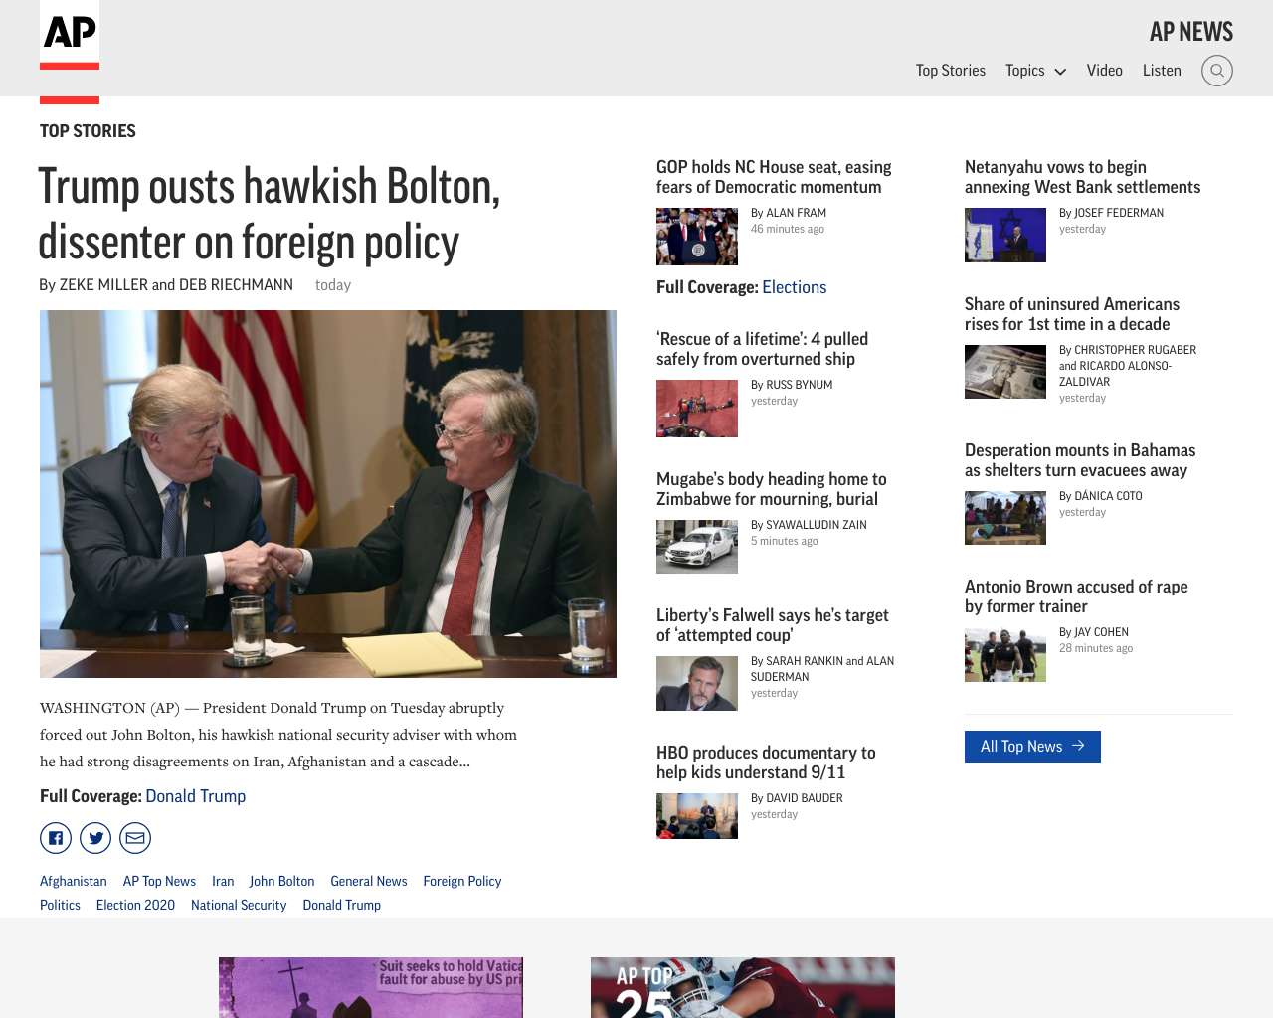Open Bahamas shelters story thumbnail
The width and height of the screenshot is (1273, 1018).
click(x=1005, y=518)
